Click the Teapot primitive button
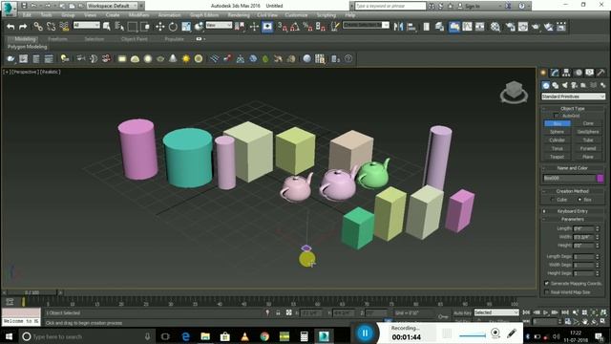The width and height of the screenshot is (611, 344). pos(557,157)
